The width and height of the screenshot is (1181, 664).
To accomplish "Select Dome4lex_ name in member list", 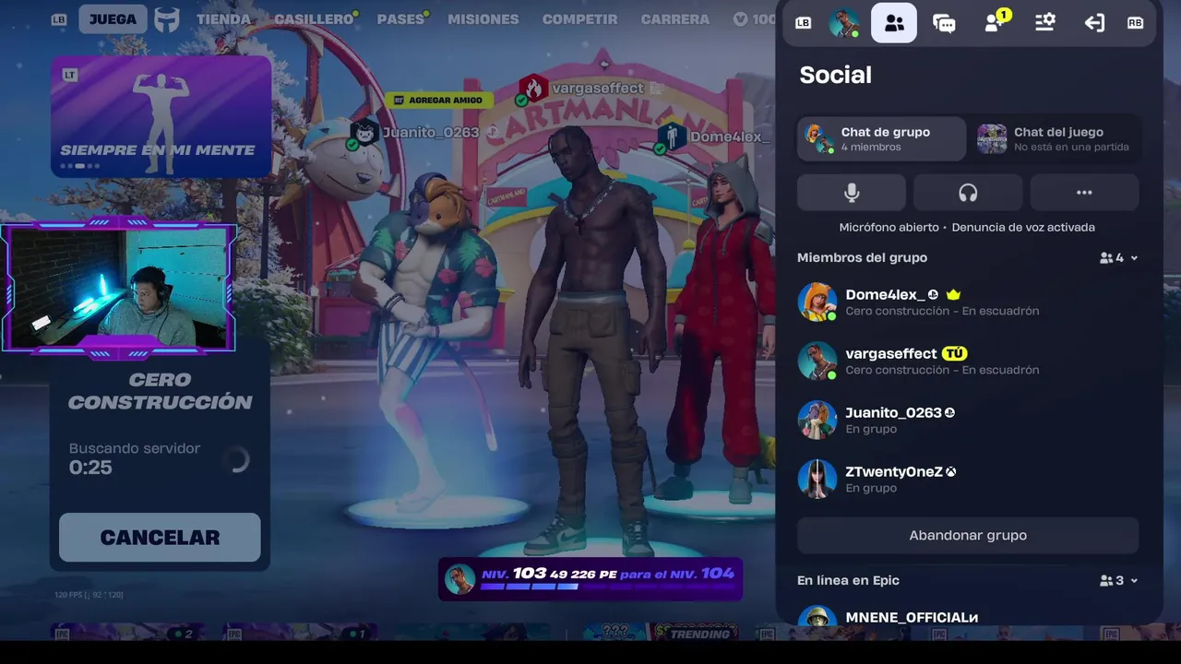I will (x=885, y=295).
